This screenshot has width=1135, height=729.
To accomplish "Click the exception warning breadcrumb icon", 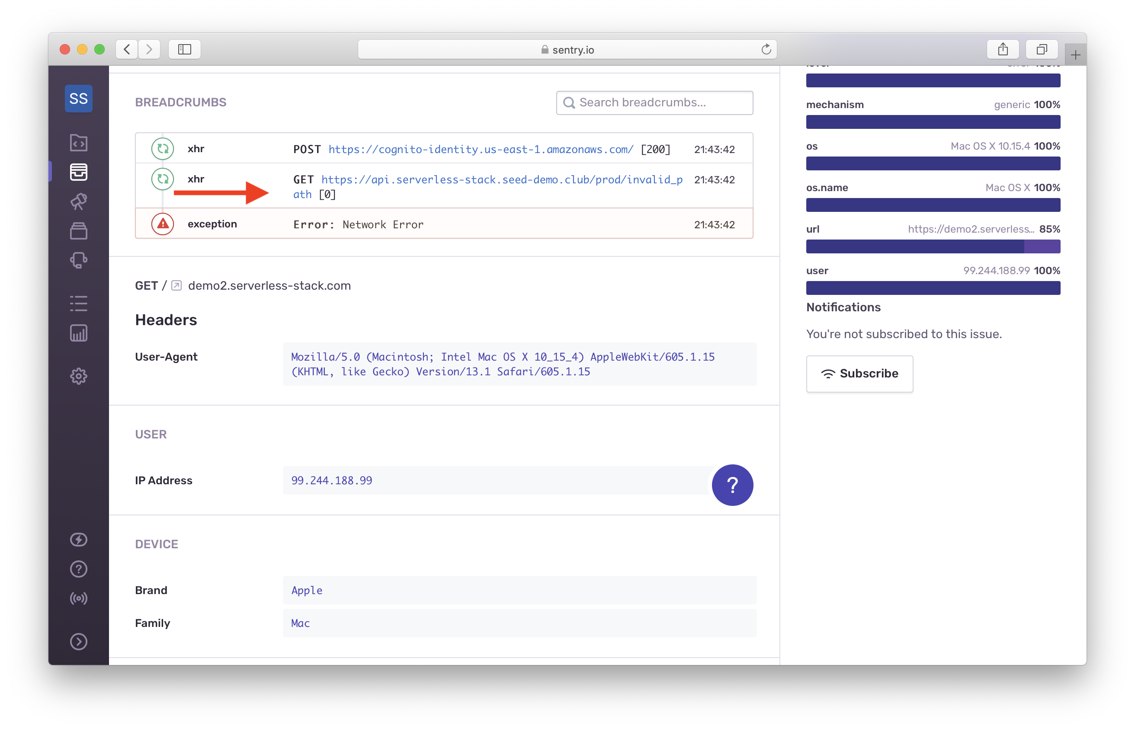I will tap(162, 224).
